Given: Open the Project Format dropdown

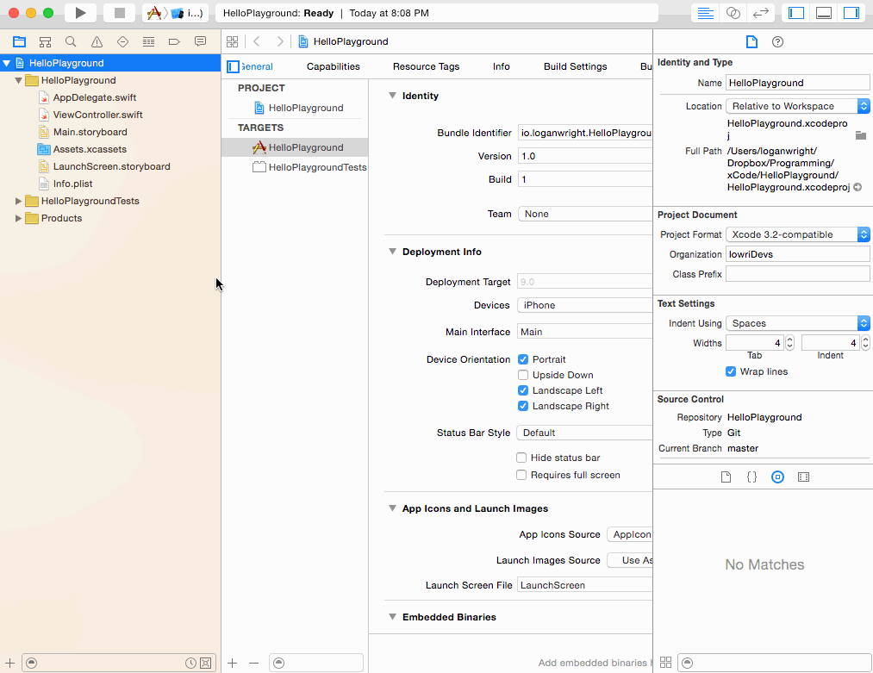Looking at the screenshot, I should click(798, 235).
